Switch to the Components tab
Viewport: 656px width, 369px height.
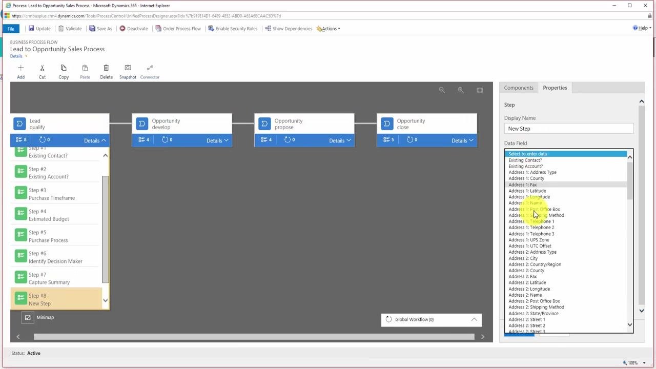(x=519, y=88)
